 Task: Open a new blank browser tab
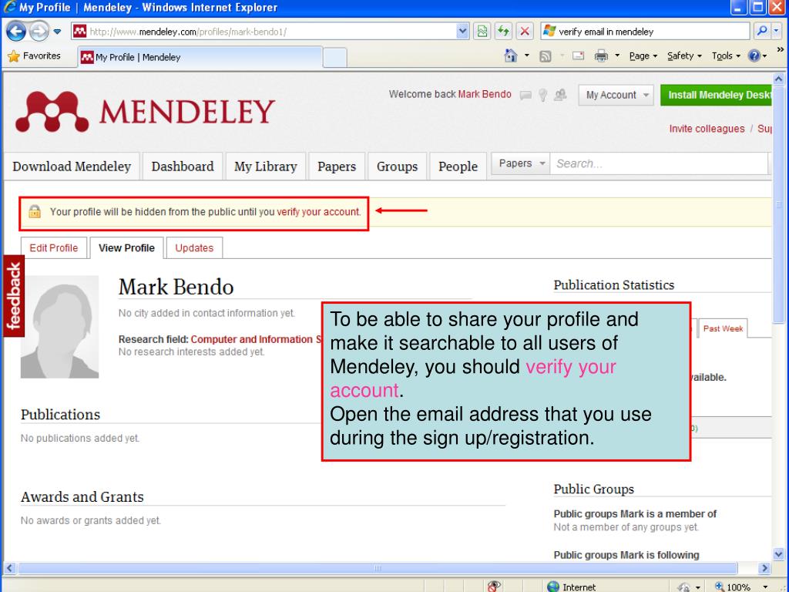point(334,57)
